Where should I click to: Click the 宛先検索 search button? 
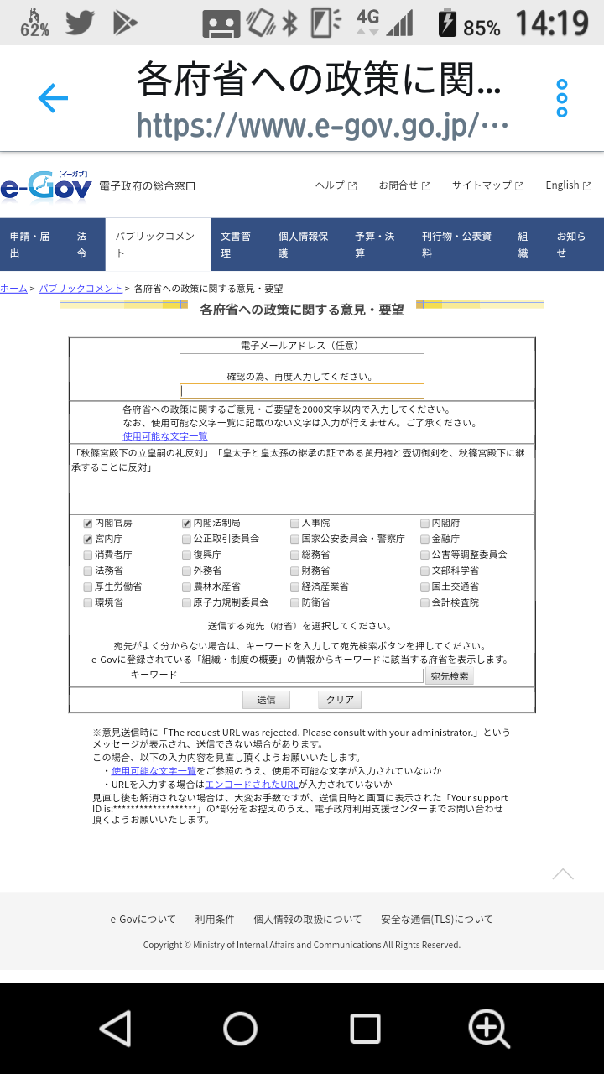point(450,676)
